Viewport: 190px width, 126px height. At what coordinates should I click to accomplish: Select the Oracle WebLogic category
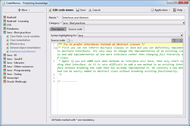[17, 82]
